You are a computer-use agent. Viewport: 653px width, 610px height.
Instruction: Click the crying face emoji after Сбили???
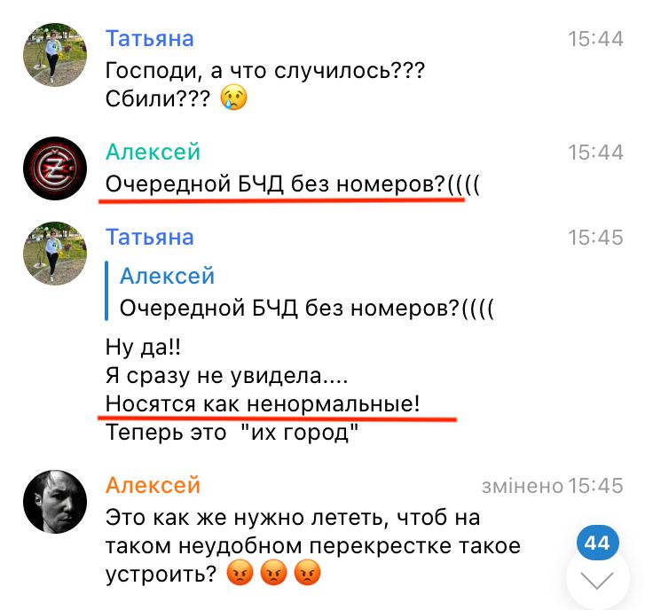[234, 98]
